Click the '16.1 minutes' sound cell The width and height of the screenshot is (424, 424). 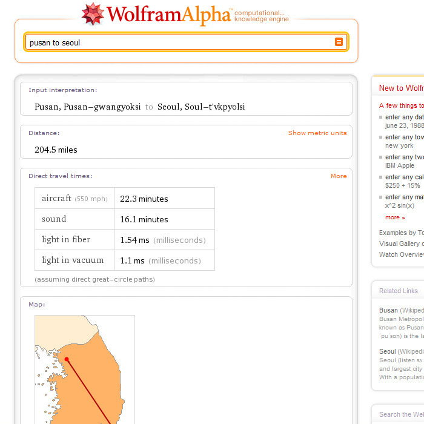pyautogui.click(x=164, y=219)
